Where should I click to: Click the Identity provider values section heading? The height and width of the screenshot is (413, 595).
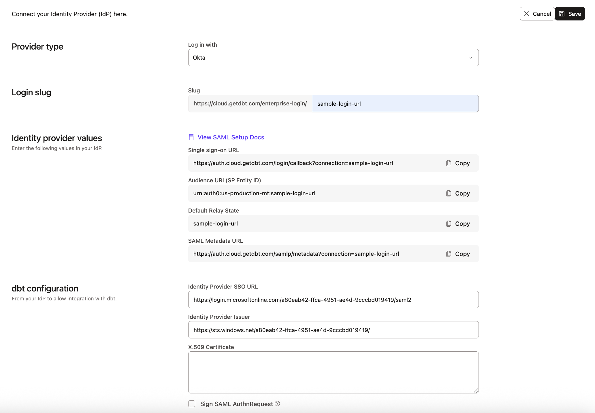(57, 138)
